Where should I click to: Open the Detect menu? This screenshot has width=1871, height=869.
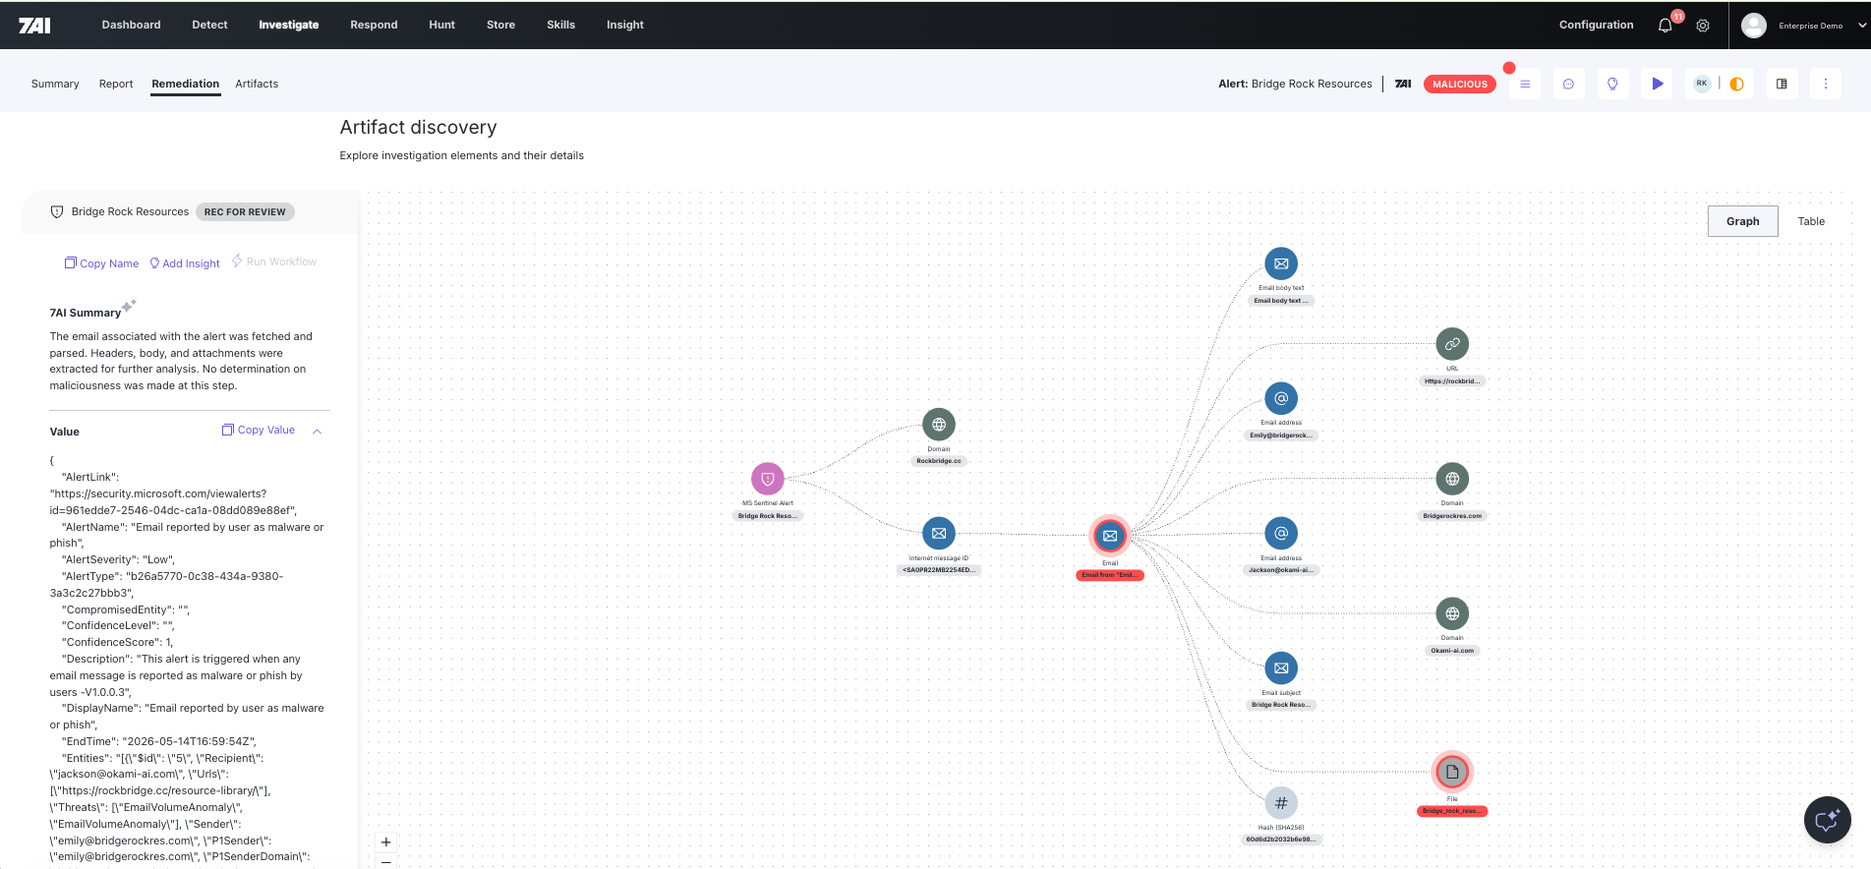pos(209,25)
